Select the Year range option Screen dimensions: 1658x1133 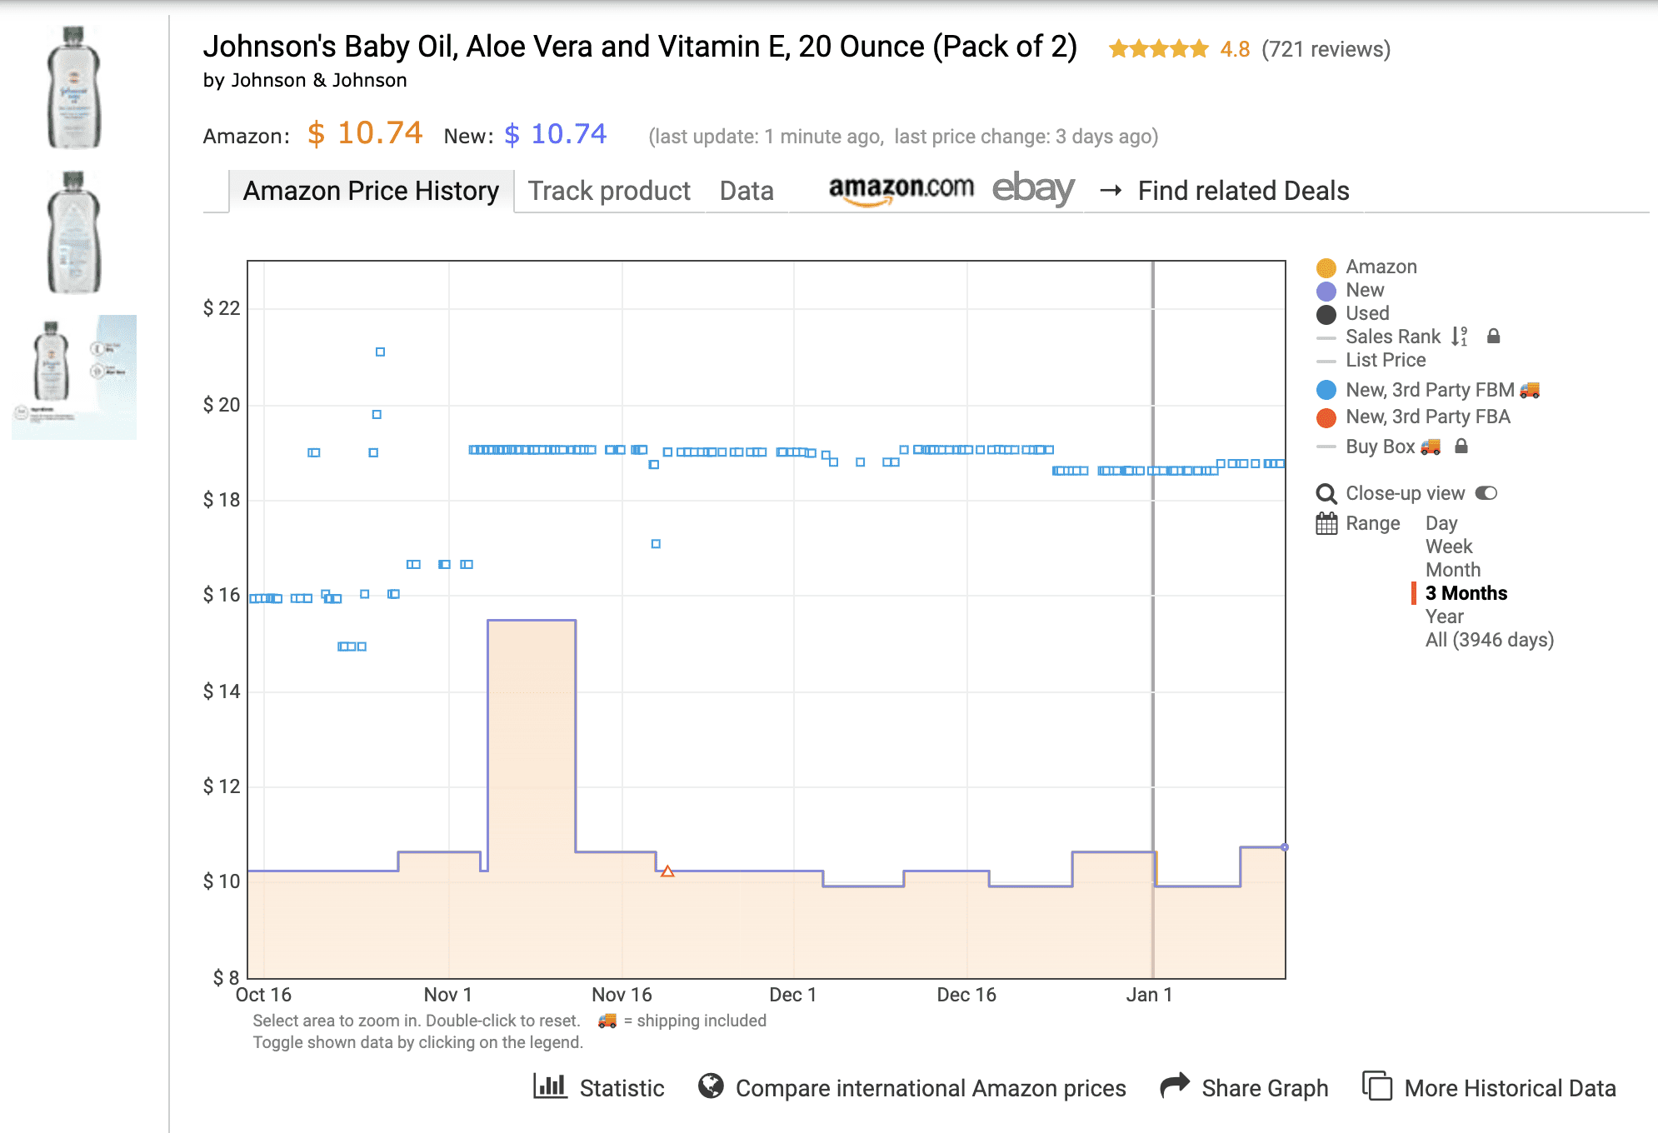pyautogui.click(x=1445, y=616)
